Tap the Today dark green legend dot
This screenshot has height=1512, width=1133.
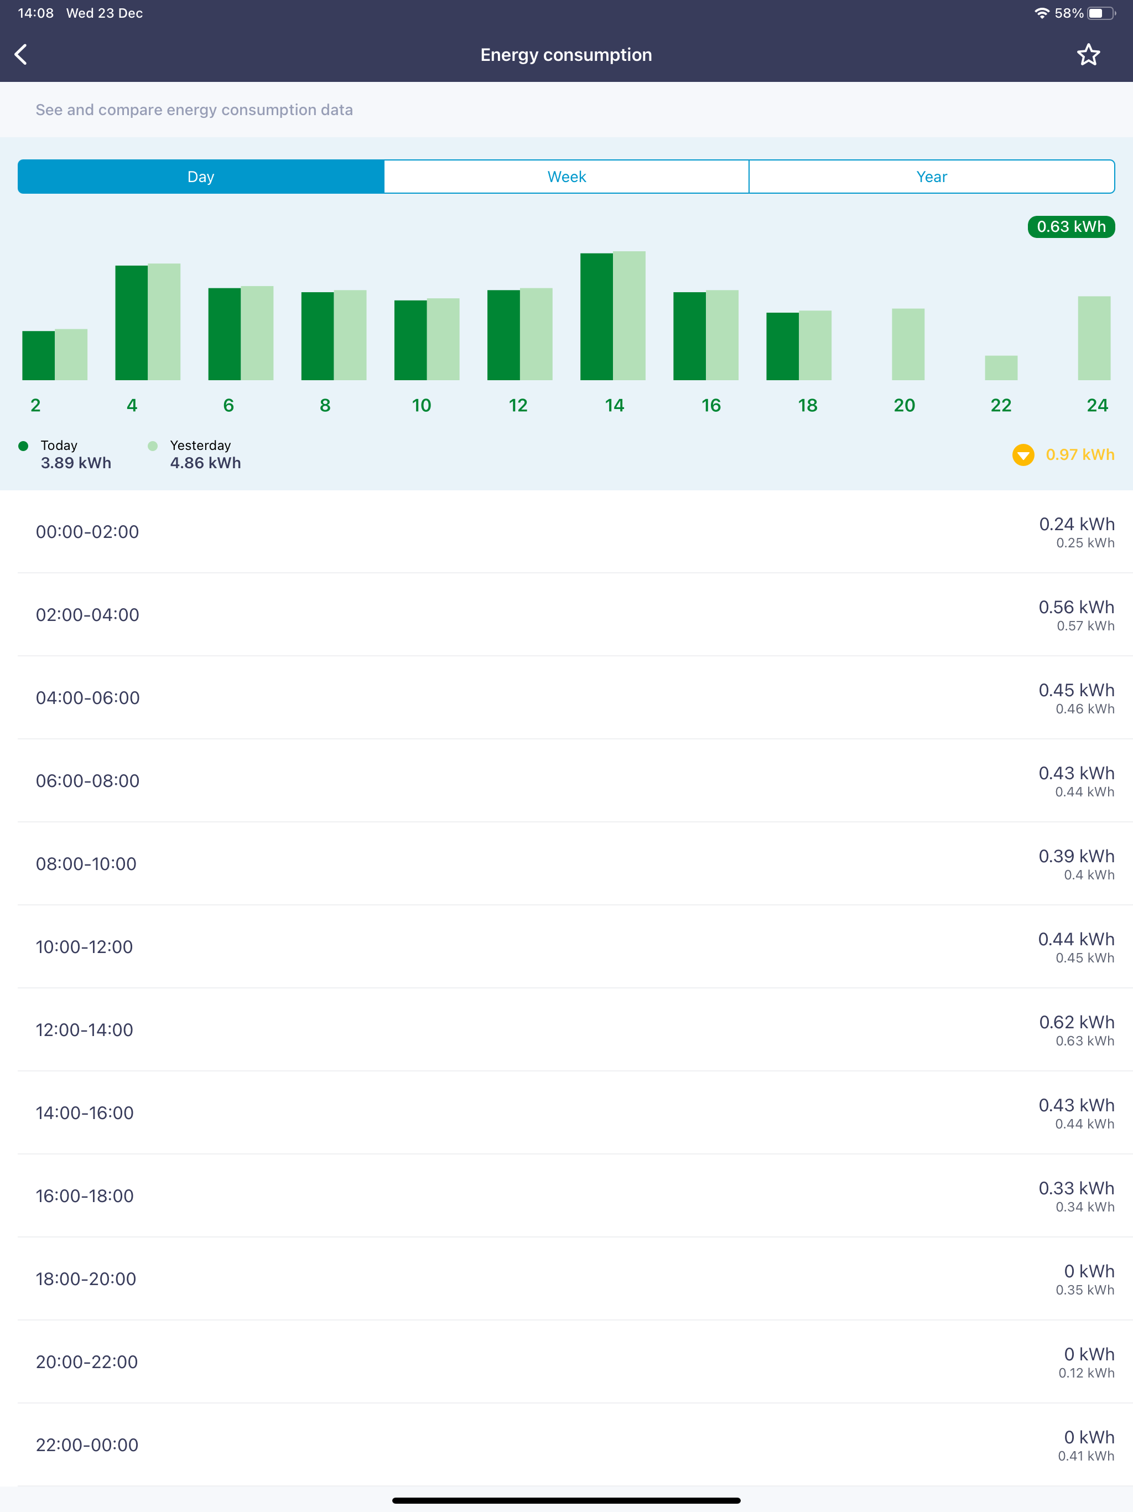tap(23, 446)
